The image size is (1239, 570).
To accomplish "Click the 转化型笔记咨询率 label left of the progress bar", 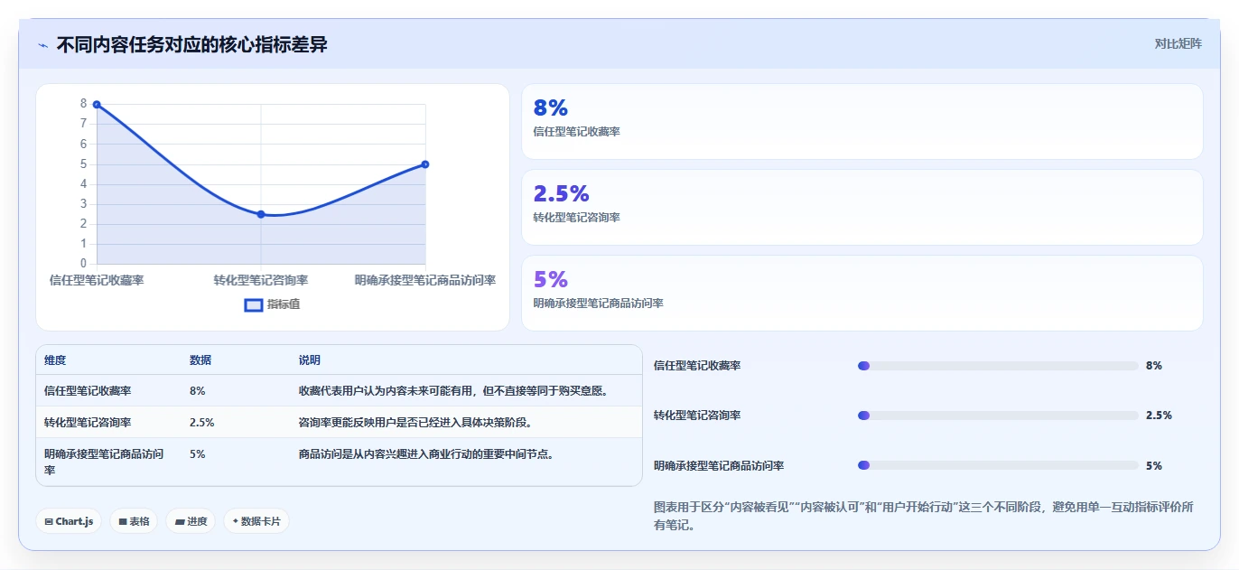I will (697, 416).
